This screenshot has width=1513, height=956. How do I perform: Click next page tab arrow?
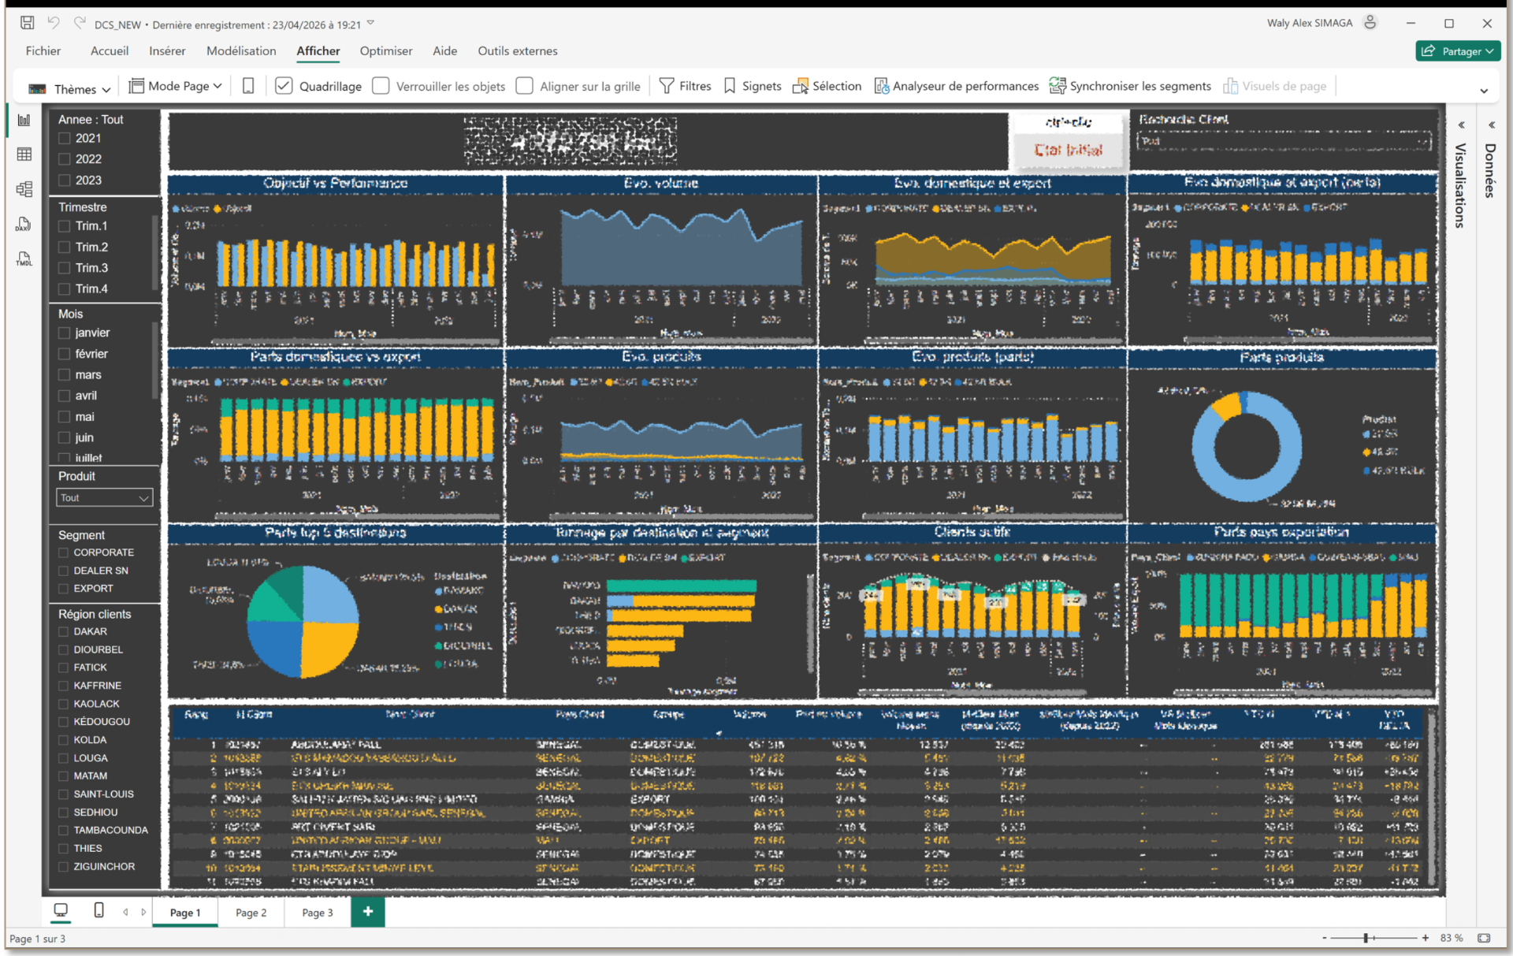(143, 912)
